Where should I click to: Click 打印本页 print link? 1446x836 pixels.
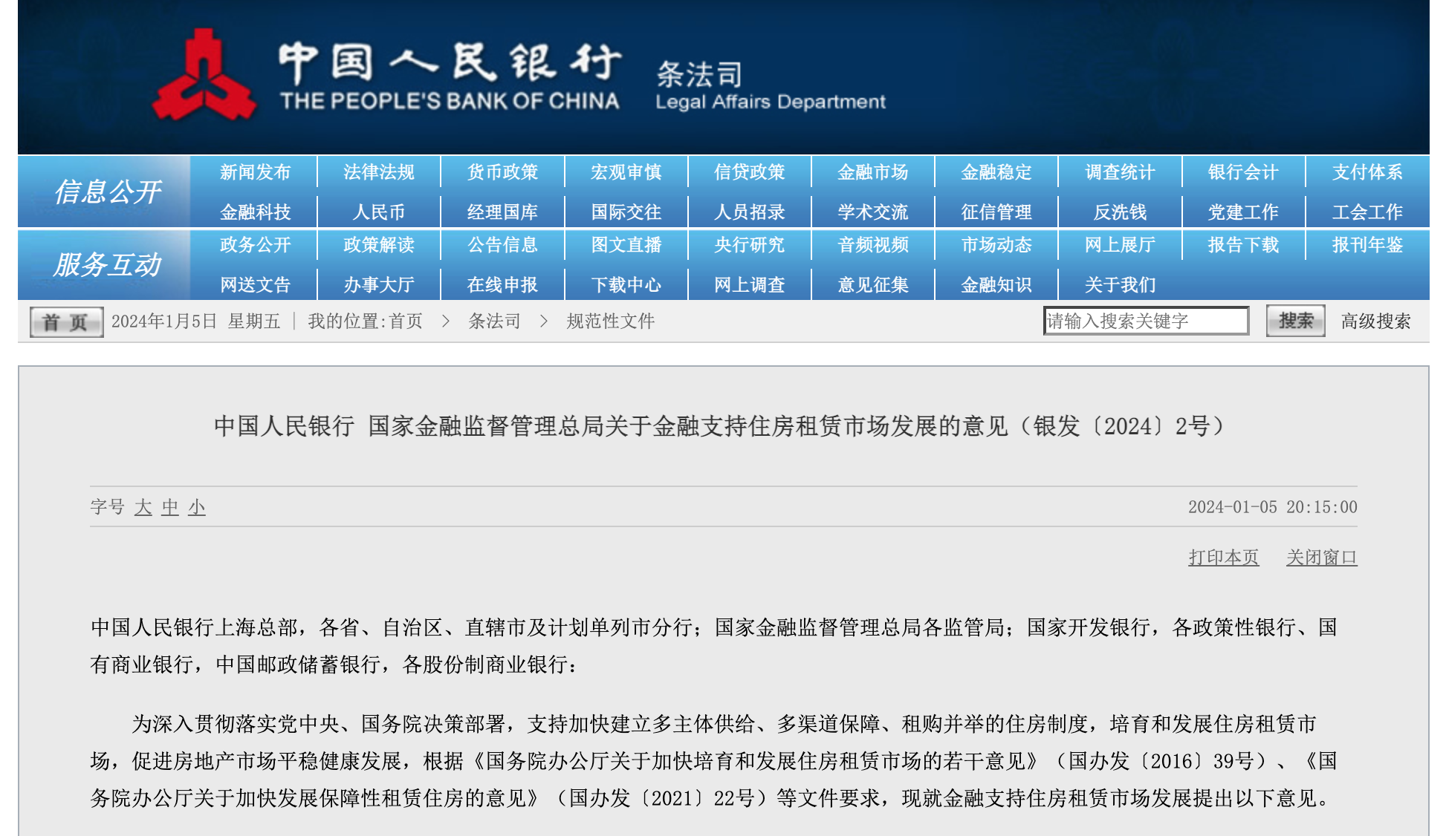coord(1223,557)
